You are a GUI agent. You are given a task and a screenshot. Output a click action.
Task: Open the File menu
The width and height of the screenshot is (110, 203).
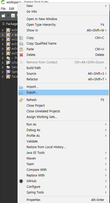[3, 9]
